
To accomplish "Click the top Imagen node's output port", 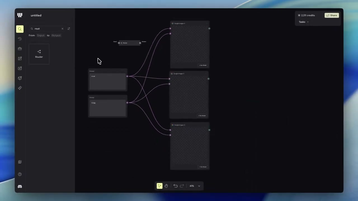I will point(209,28).
